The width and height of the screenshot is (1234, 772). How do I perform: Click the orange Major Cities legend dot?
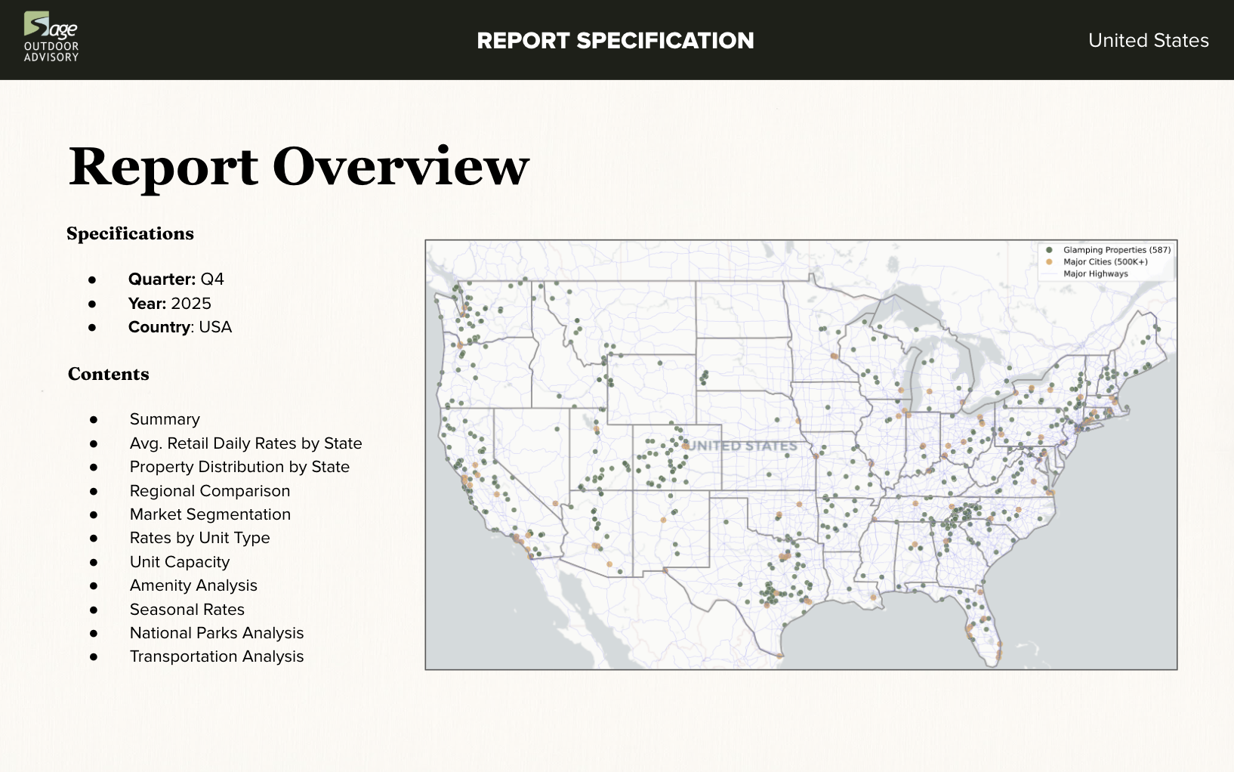click(1049, 262)
